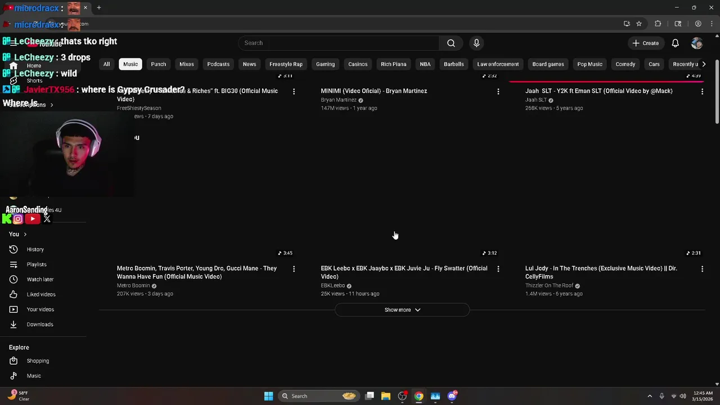Open File Explorer from taskbar
Screen dimensions: 720x405
[x=386, y=396]
